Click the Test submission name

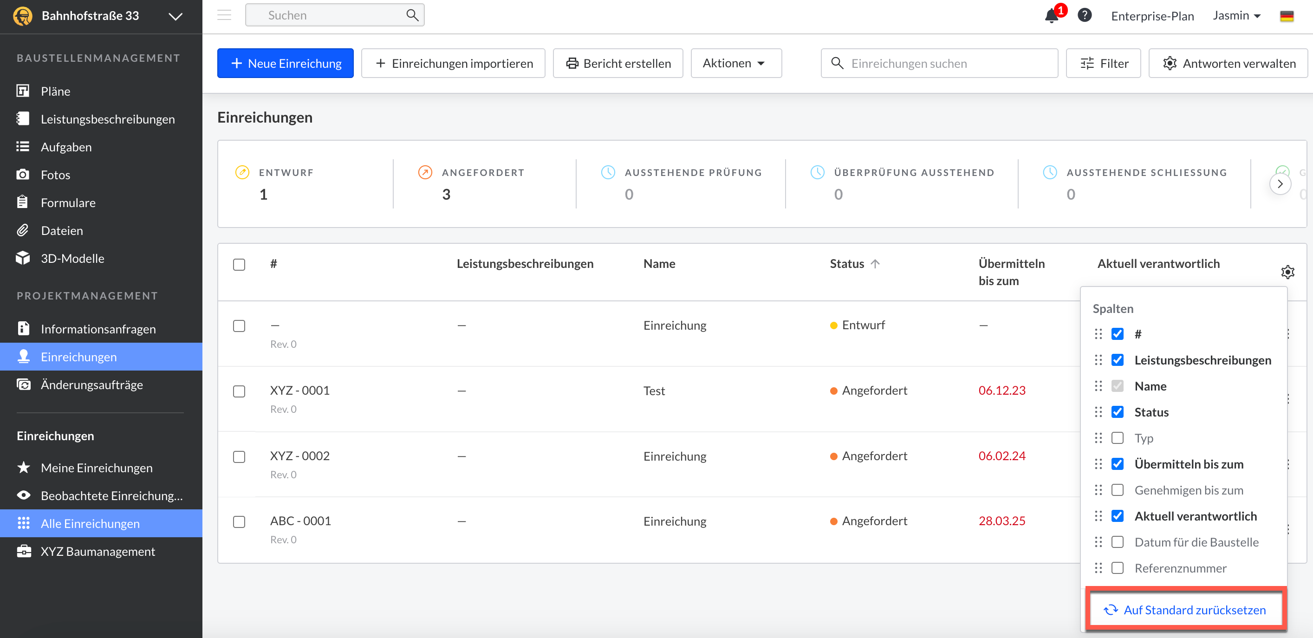click(654, 391)
